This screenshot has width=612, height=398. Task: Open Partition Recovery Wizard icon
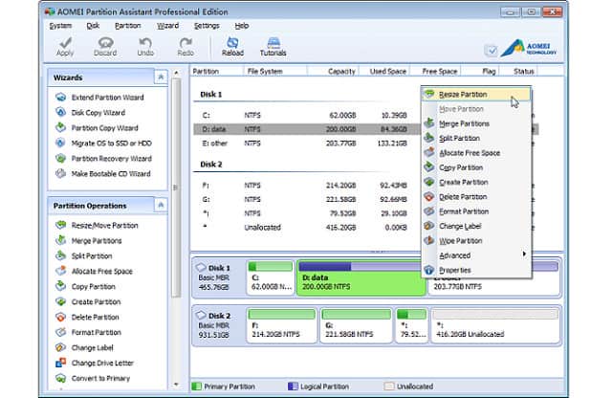coord(60,158)
